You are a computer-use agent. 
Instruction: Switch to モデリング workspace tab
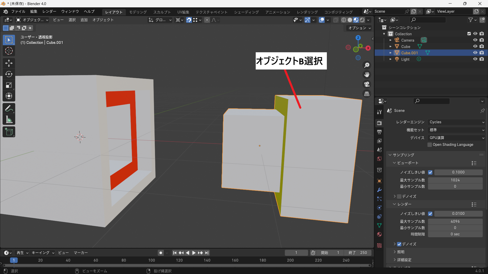(138, 12)
